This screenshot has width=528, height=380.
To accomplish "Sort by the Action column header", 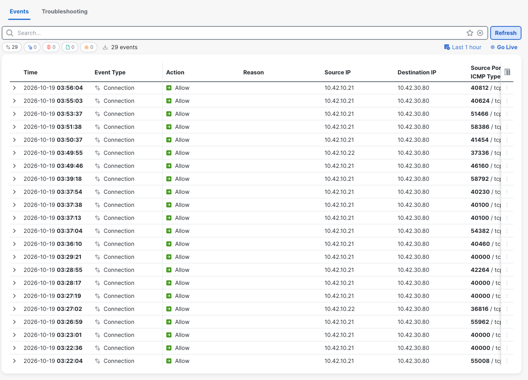I will (175, 72).
